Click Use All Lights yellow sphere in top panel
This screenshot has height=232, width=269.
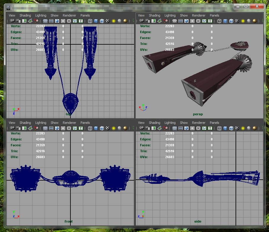114,21
